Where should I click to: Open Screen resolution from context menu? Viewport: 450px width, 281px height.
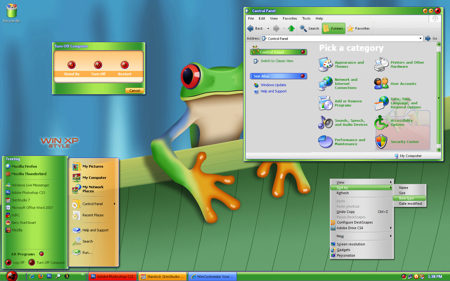coord(362,244)
